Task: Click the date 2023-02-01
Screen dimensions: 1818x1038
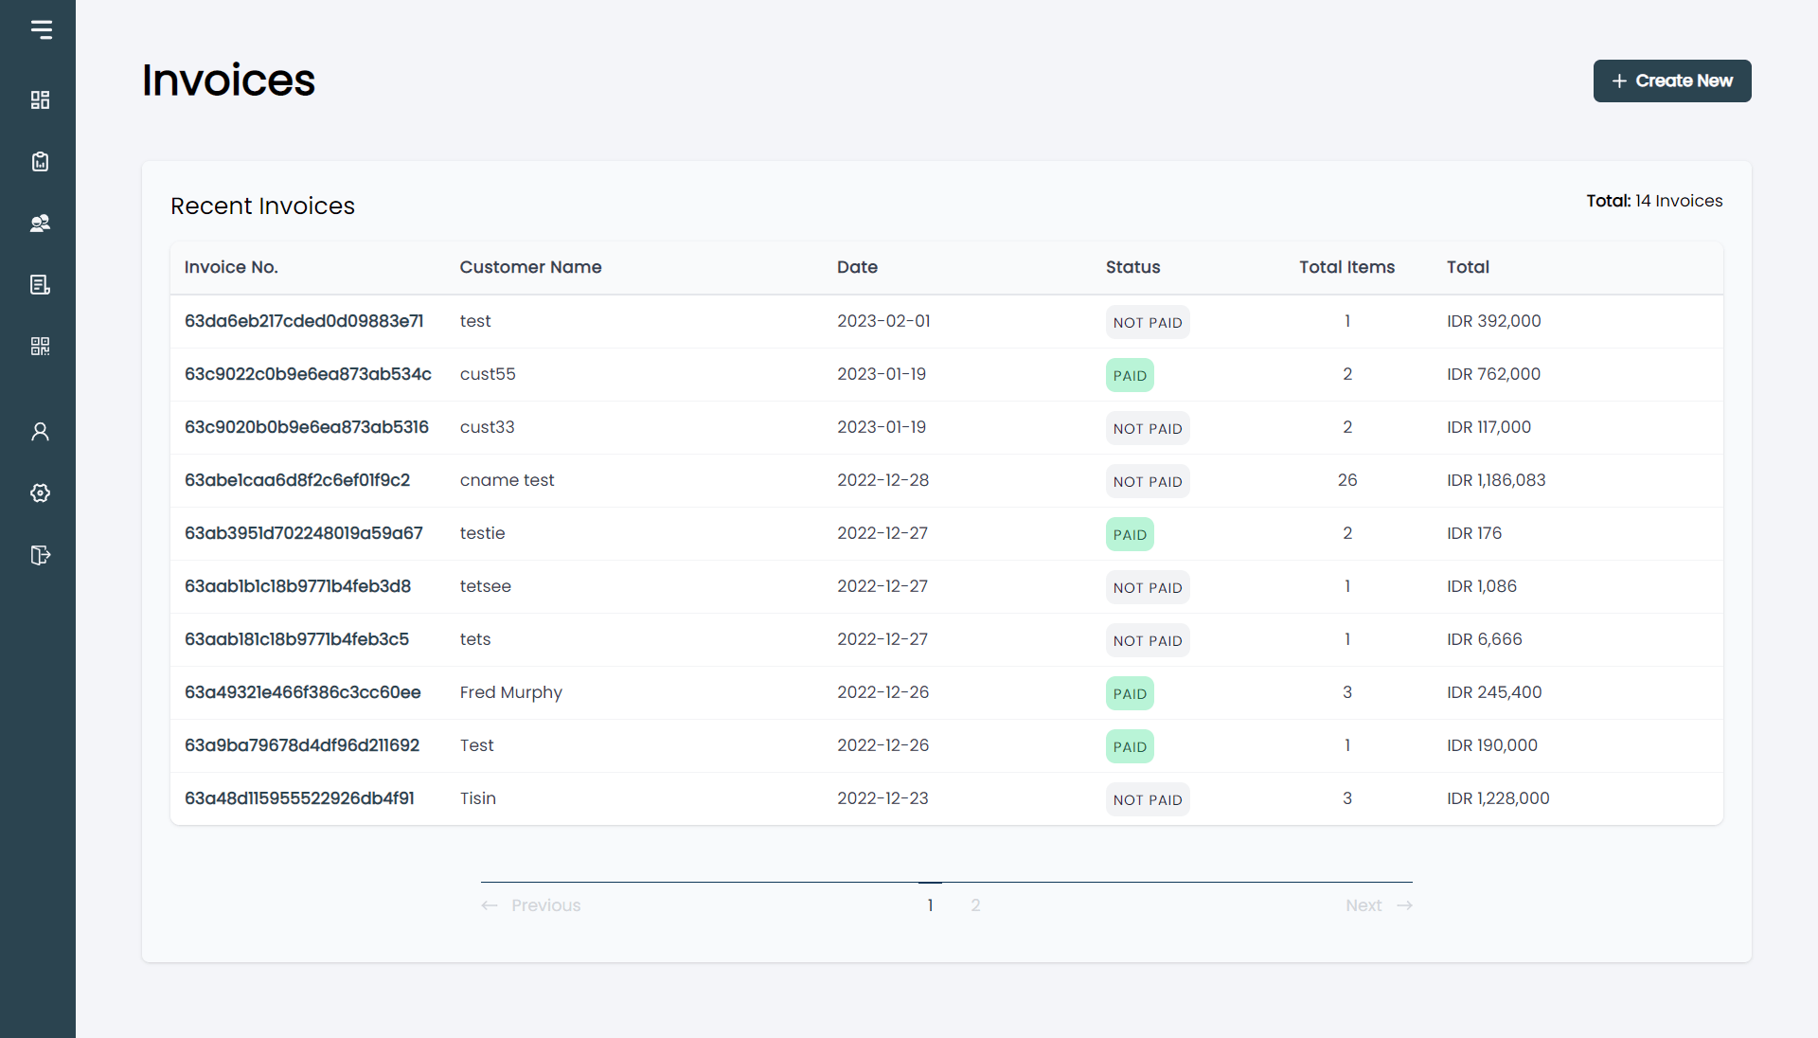Action: point(883,321)
